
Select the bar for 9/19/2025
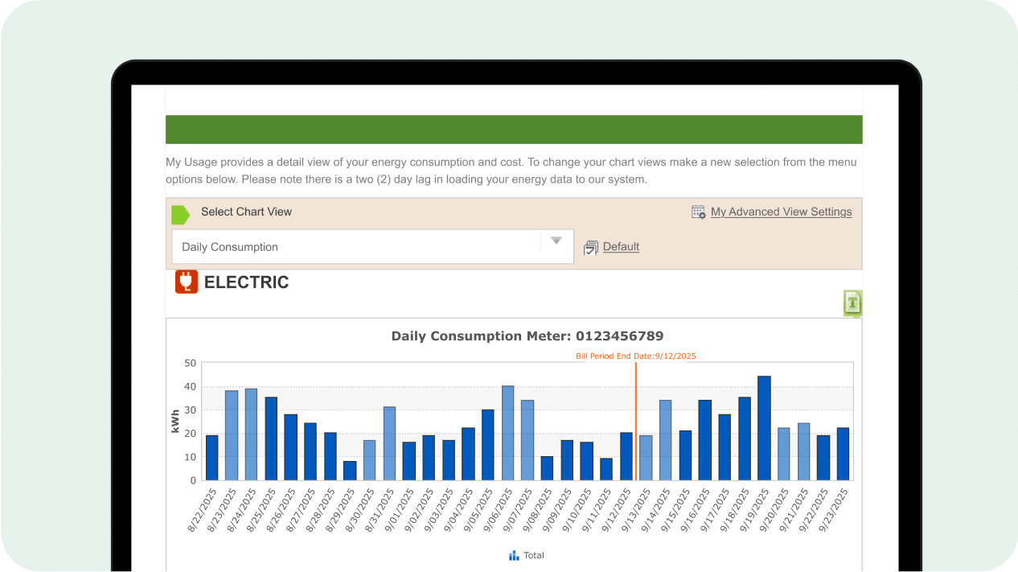(764, 428)
